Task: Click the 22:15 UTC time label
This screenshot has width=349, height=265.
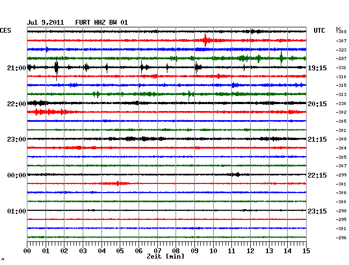Action: tap(317, 175)
